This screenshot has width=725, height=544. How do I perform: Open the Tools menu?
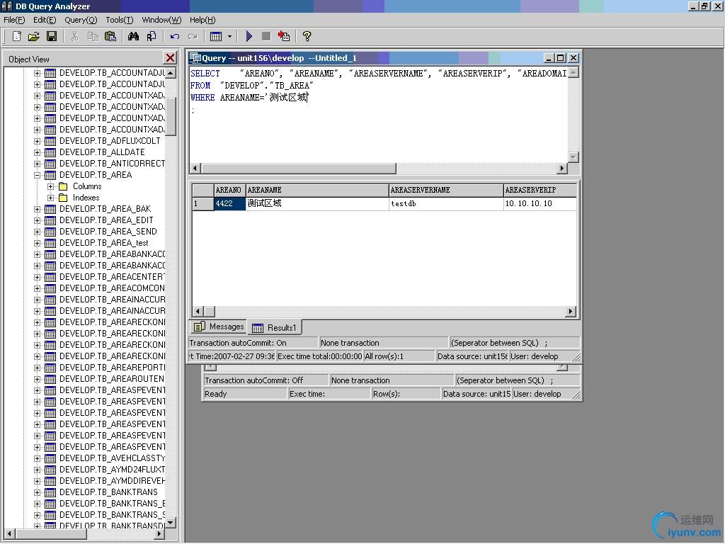tap(119, 20)
